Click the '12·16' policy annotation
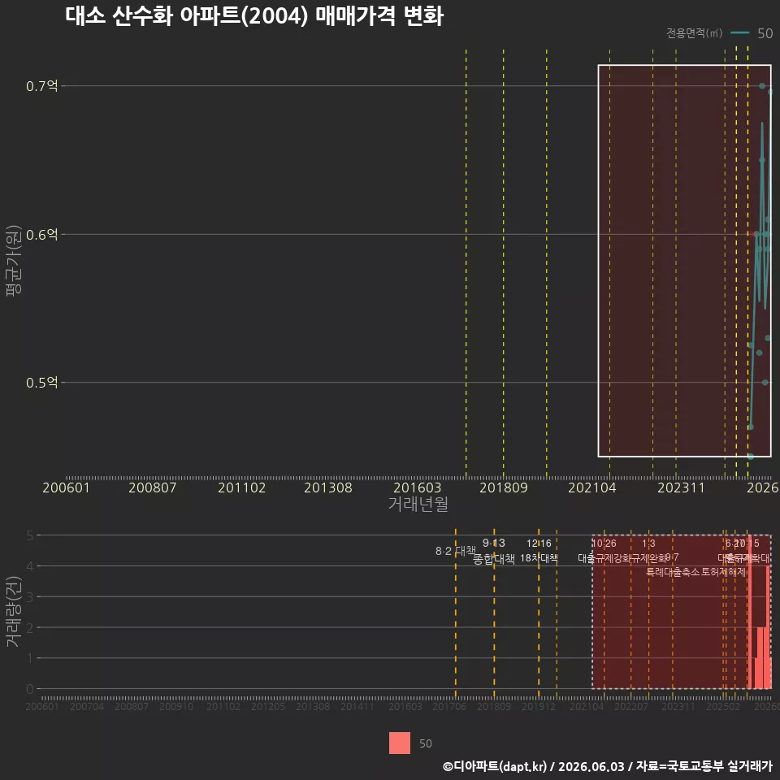This screenshot has height=780, width=780. coord(539,544)
